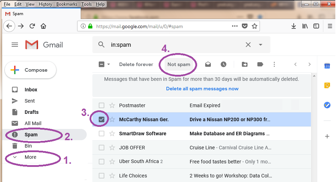Open Google Calendar side panel icon

point(327,66)
